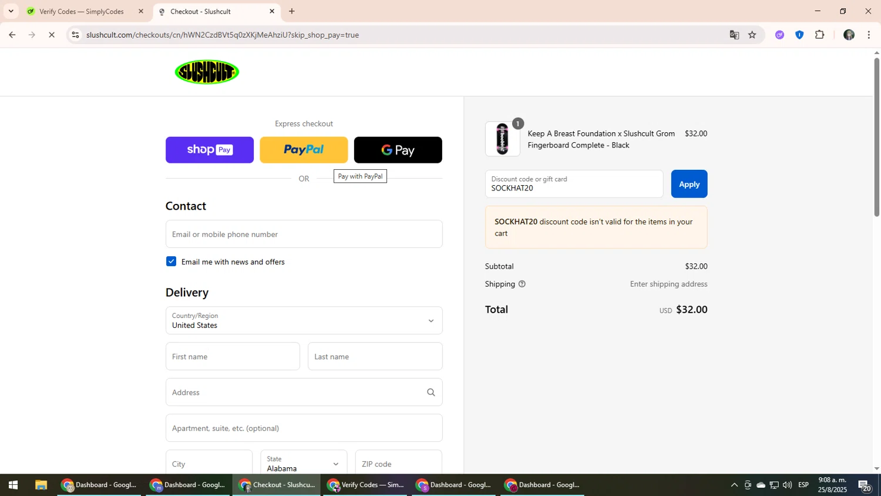This screenshot has width=881, height=496.
Task: Click the page vertical scrollbar
Action: 876,138
